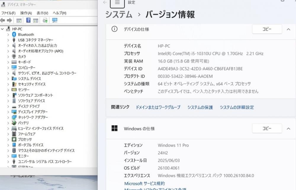The height and width of the screenshot is (190, 296).
Task: Click the Windows logo beside Windows の仕様
Action: pyautogui.click(x=114, y=128)
